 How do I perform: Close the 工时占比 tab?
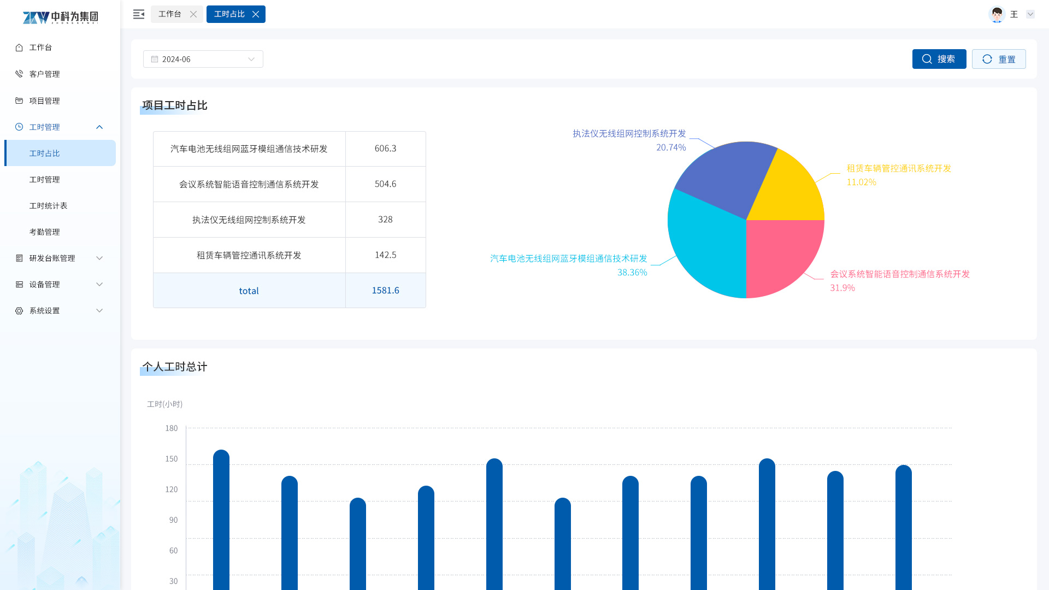(256, 14)
